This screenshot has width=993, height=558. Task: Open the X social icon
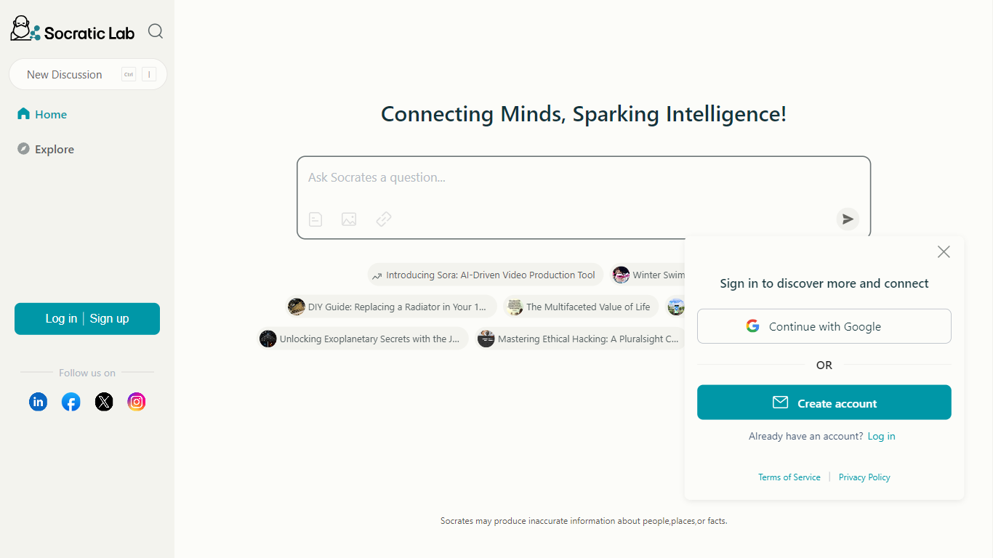(104, 401)
